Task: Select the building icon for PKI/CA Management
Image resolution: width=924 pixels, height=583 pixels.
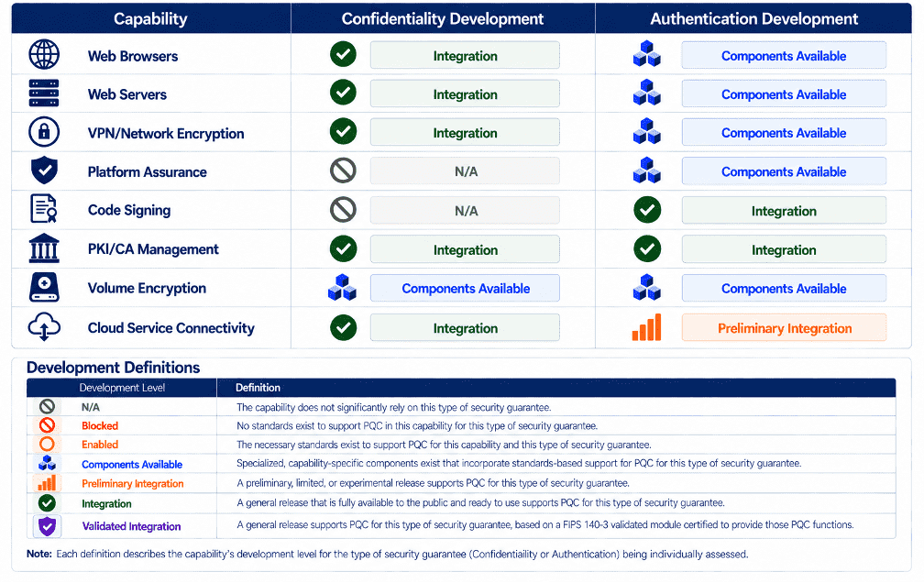Action: coord(44,248)
